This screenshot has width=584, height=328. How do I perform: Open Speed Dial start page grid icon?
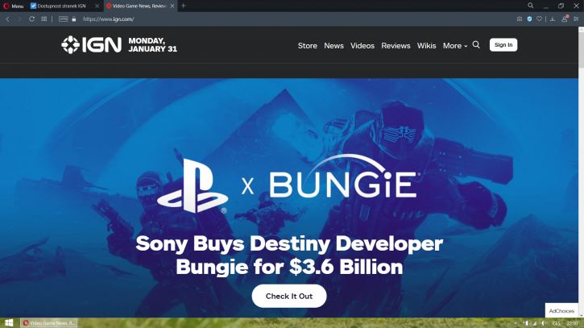pyautogui.click(x=44, y=19)
